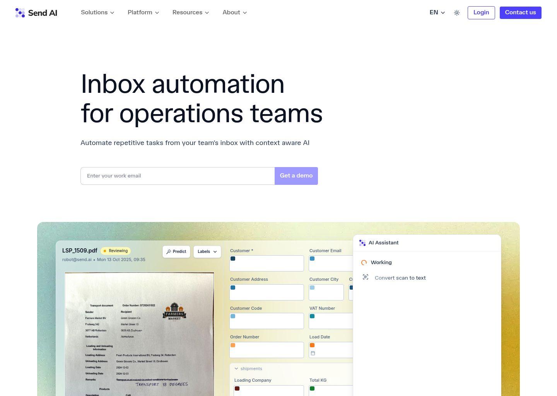Click the yellow Reviewing status badge

coord(115,251)
